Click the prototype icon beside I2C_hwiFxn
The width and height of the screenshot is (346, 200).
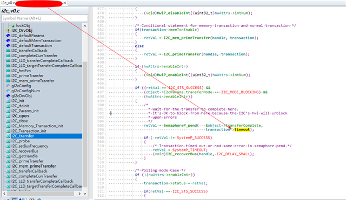(x=8, y=71)
